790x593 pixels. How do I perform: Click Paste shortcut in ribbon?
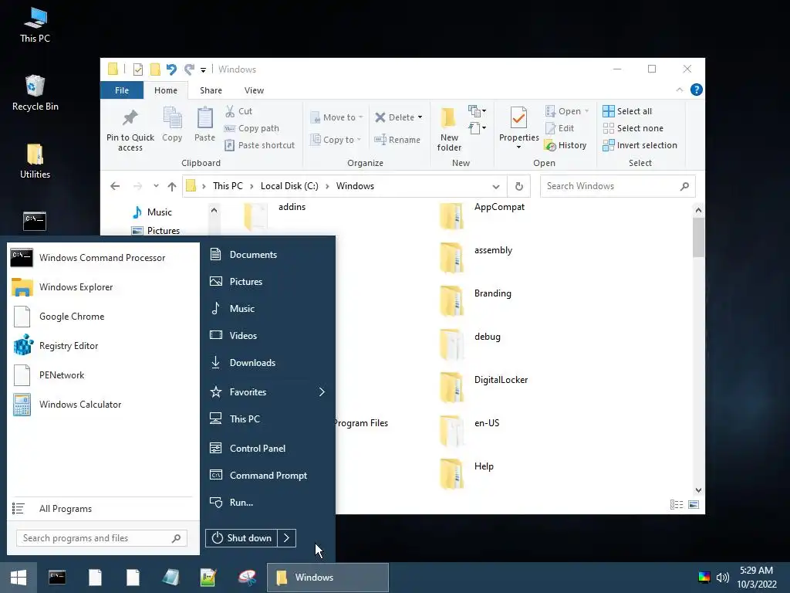click(259, 145)
